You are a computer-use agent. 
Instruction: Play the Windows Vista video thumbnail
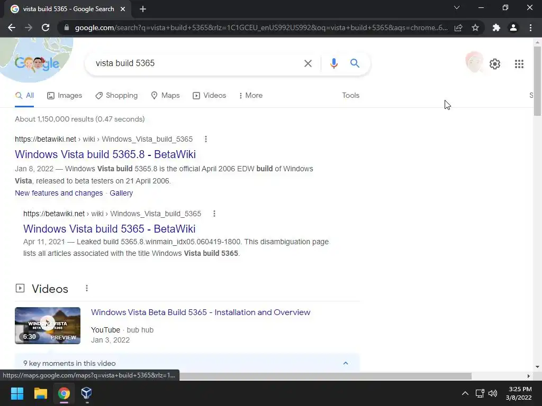(48, 326)
